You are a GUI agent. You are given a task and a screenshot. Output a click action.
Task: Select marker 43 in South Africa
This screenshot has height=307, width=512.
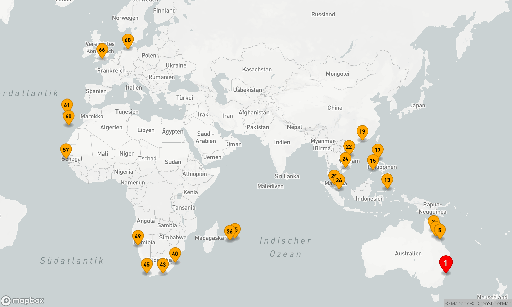click(x=163, y=265)
